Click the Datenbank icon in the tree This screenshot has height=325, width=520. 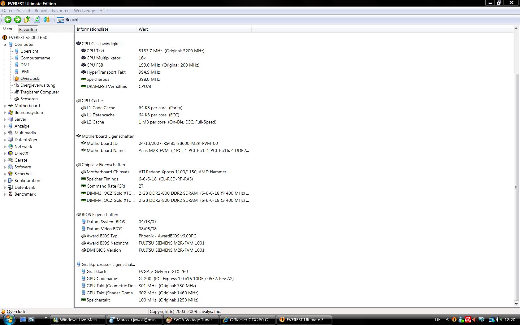pyautogui.click(x=11, y=187)
